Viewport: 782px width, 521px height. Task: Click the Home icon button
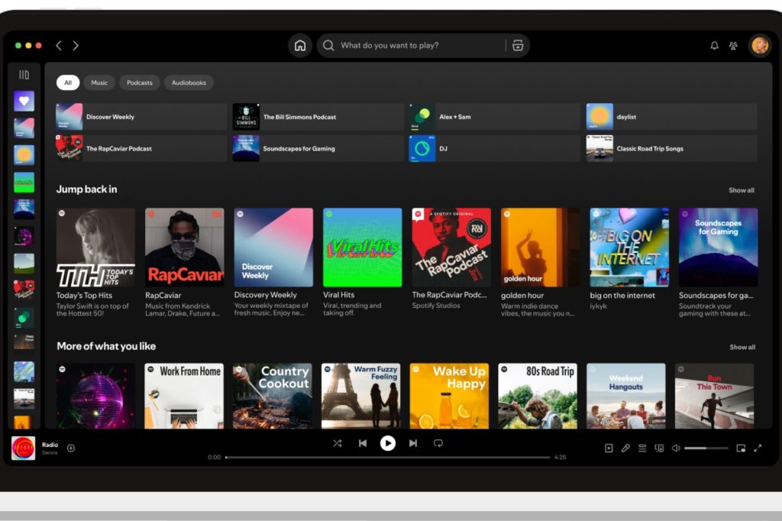tap(300, 46)
